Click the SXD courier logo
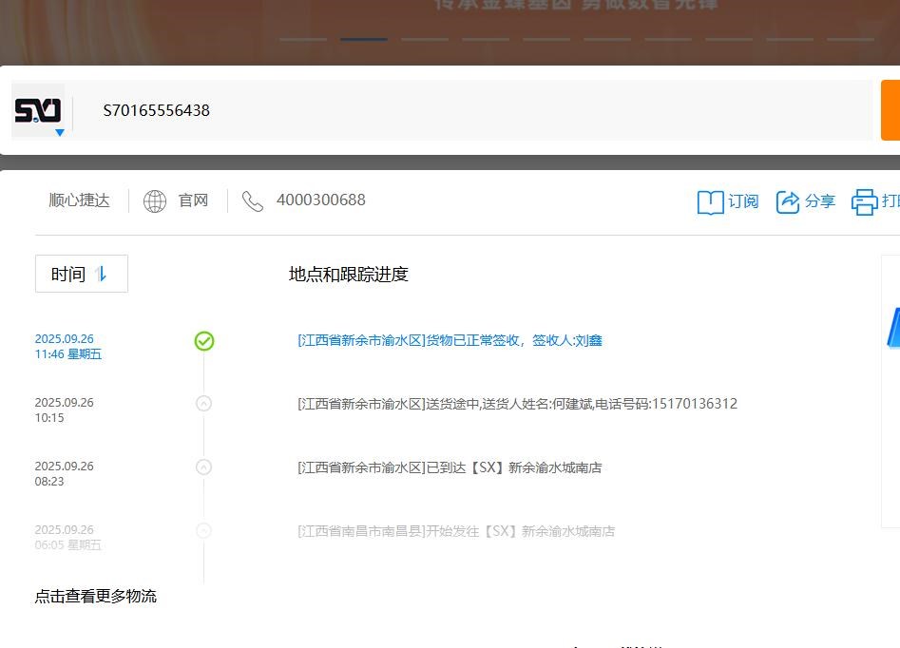The height and width of the screenshot is (648, 900). [x=38, y=110]
